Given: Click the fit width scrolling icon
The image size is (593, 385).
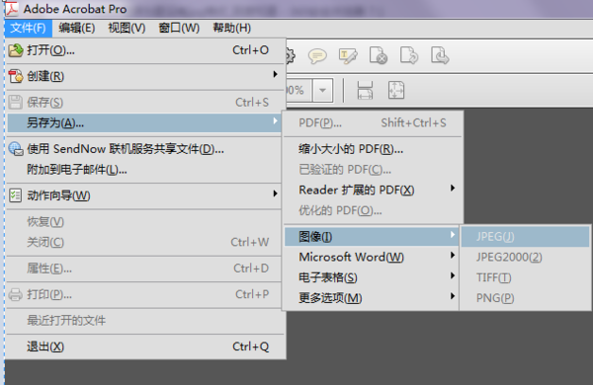Looking at the screenshot, I should [365, 90].
